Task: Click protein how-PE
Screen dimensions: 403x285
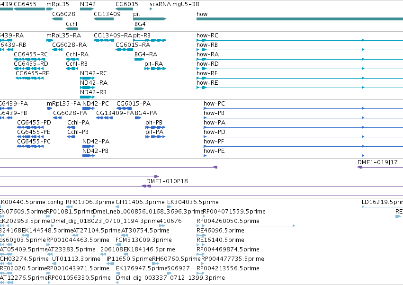Action: [x=214, y=151]
